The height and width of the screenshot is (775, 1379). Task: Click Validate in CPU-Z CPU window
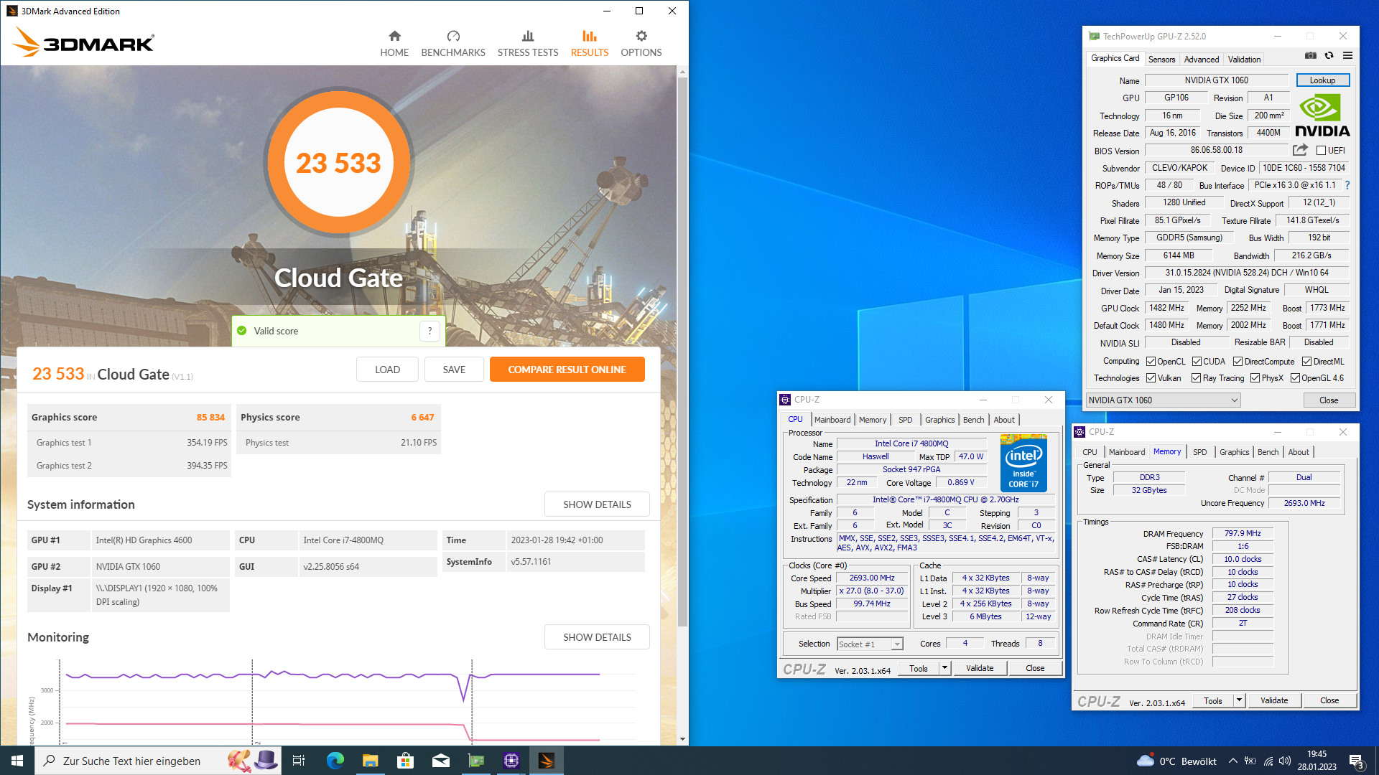[980, 668]
